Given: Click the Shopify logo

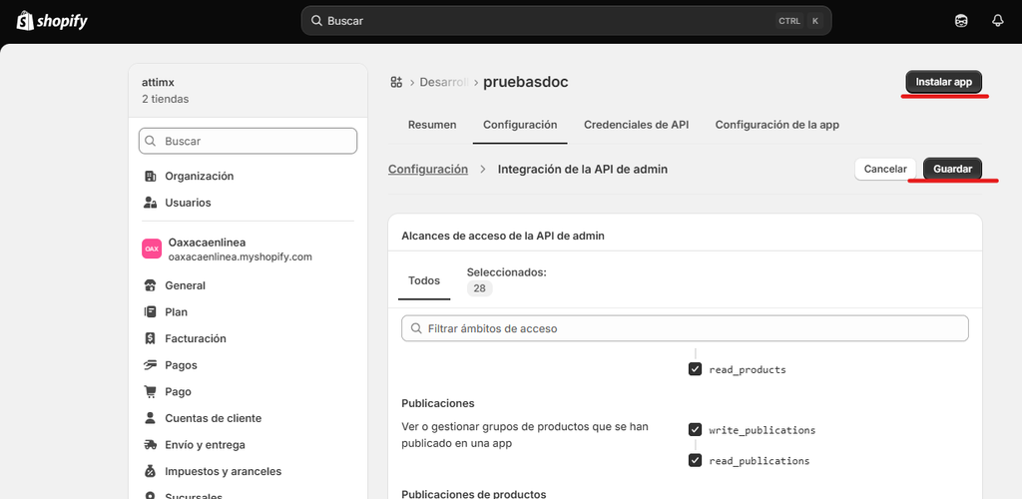Looking at the screenshot, I should (x=52, y=21).
